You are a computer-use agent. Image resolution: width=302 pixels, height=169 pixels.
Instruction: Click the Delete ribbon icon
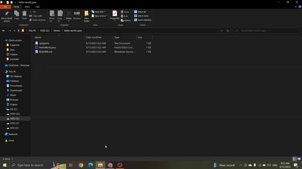click(69, 16)
